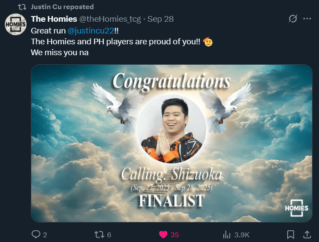The width and height of the screenshot is (319, 242).
Task: Click the repost arrows icon beside Justin Cu
Action: point(22,7)
